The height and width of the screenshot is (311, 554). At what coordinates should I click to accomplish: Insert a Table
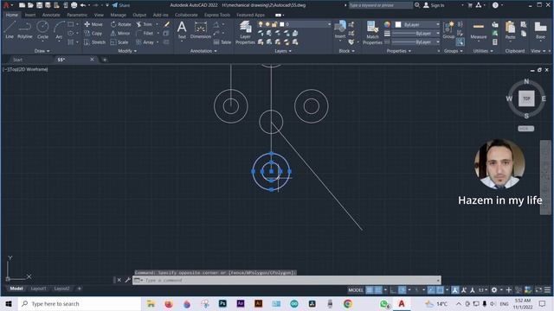(222, 42)
